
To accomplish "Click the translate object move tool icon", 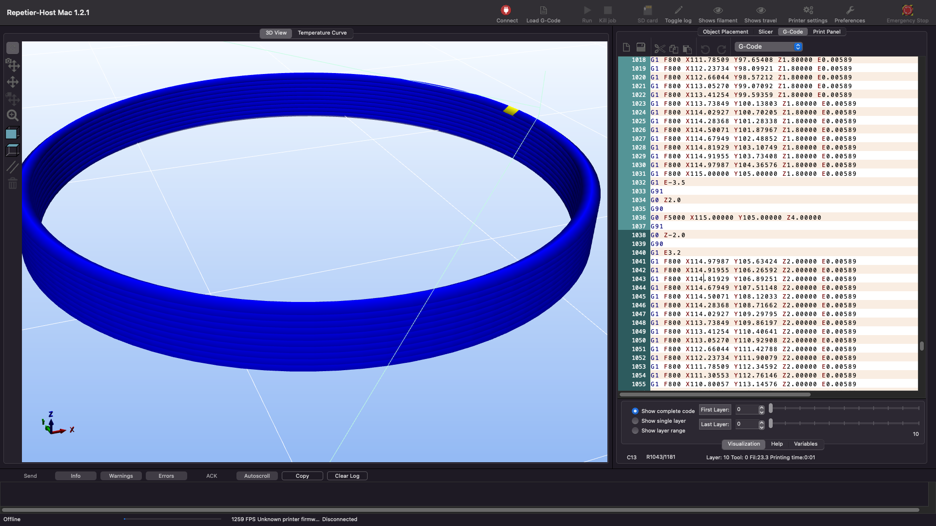I will point(13,82).
